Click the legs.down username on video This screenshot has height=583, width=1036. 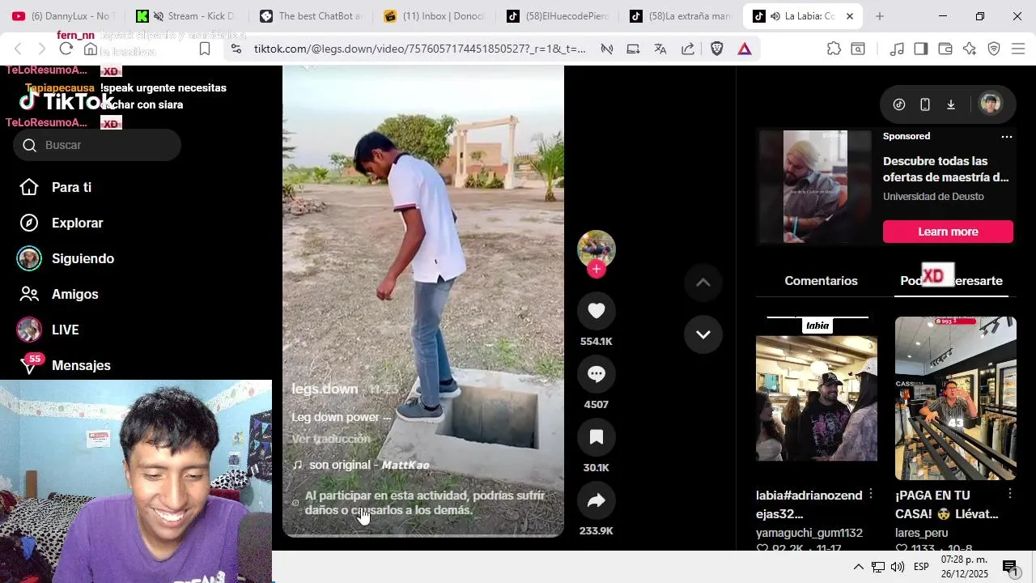point(325,389)
